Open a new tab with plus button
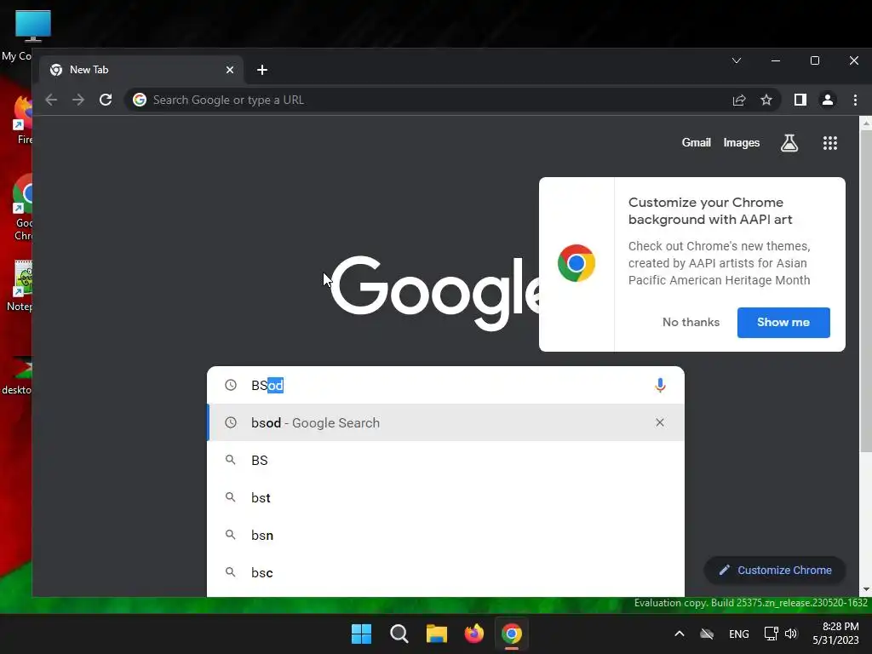 coord(262,70)
